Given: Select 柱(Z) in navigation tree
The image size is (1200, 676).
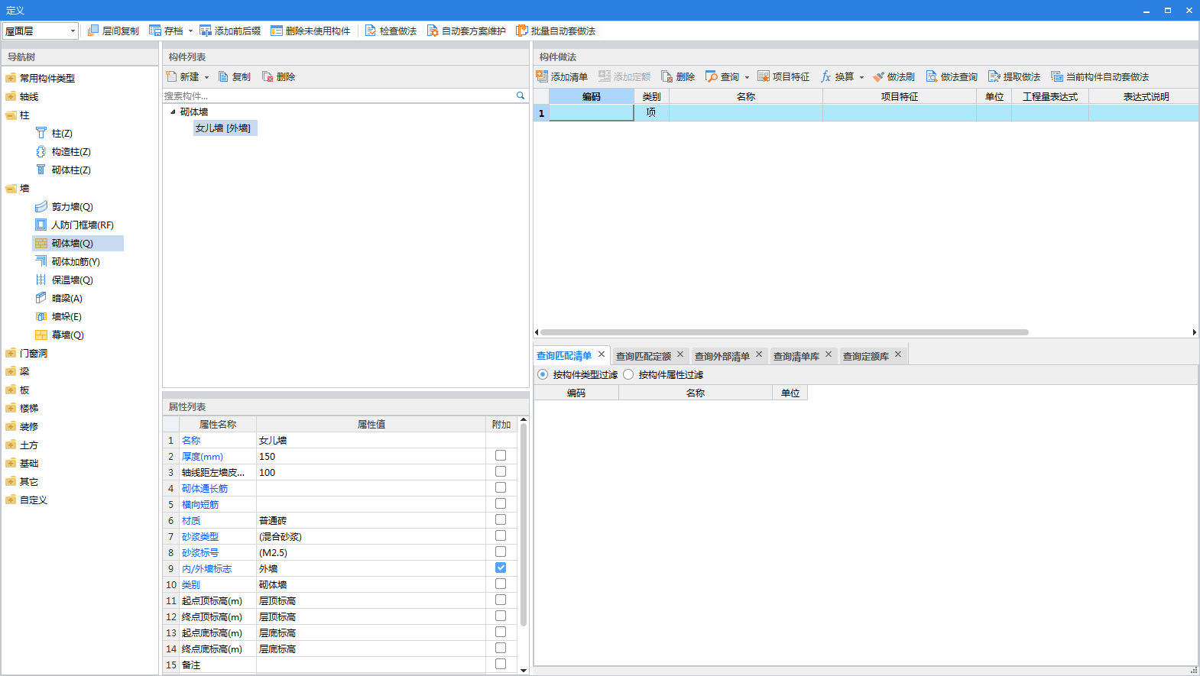Looking at the screenshot, I should [62, 133].
